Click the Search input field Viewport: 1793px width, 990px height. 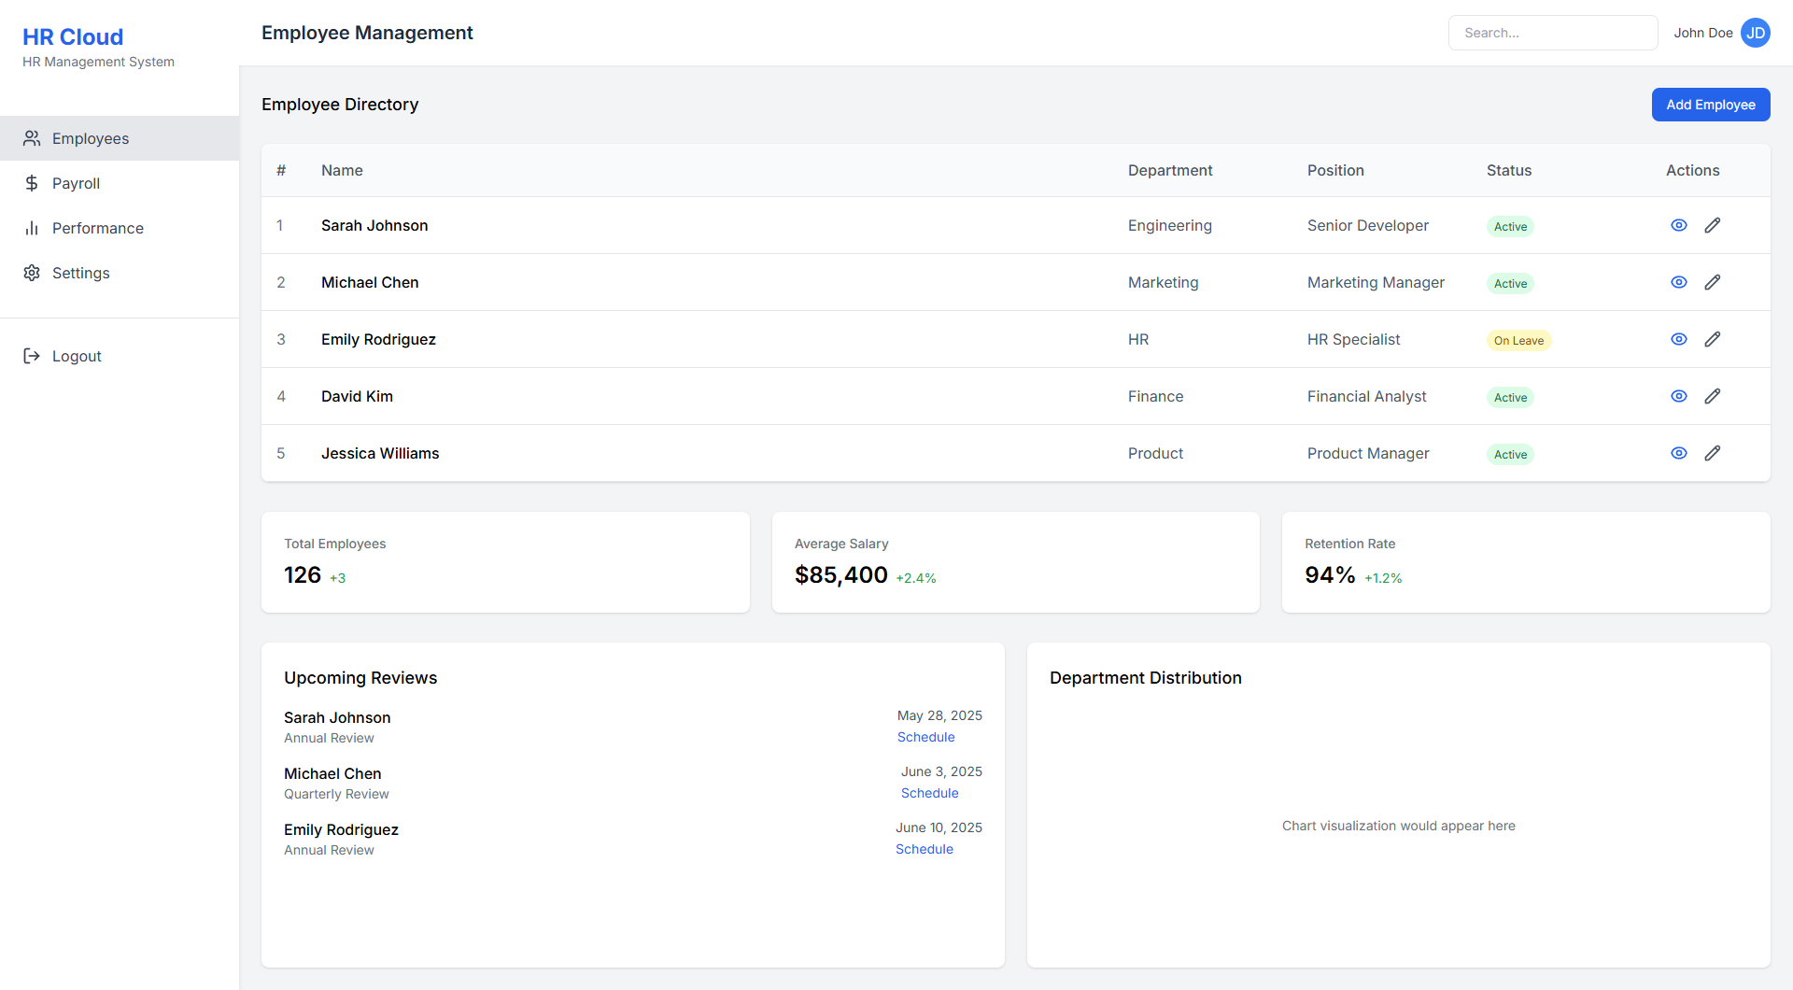pyautogui.click(x=1553, y=33)
